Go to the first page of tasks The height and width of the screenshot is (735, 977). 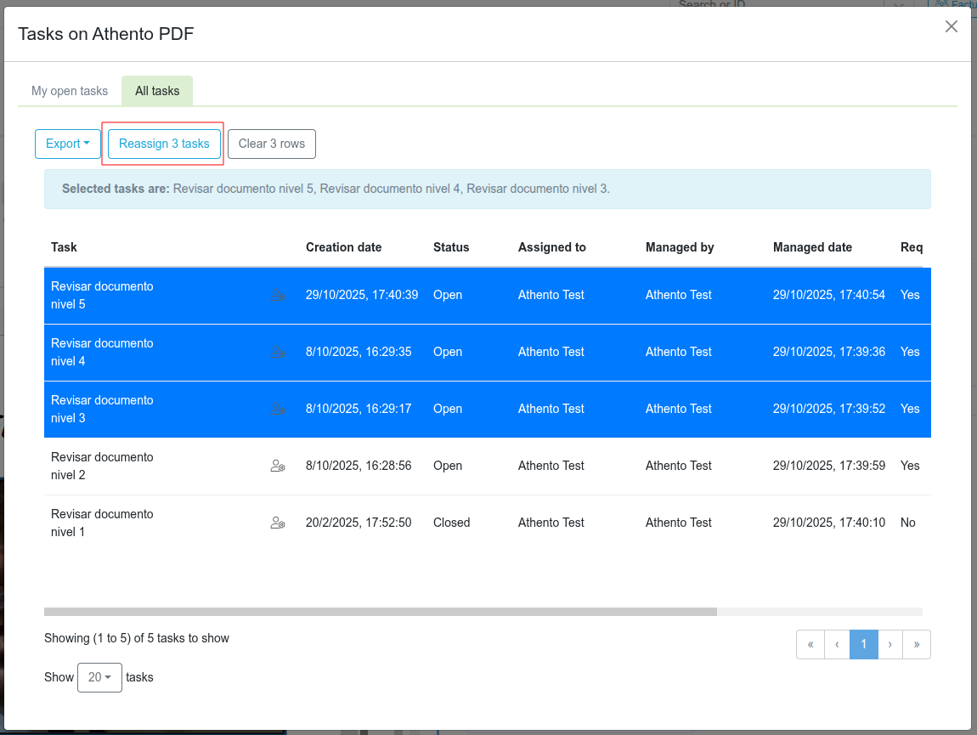[810, 644]
